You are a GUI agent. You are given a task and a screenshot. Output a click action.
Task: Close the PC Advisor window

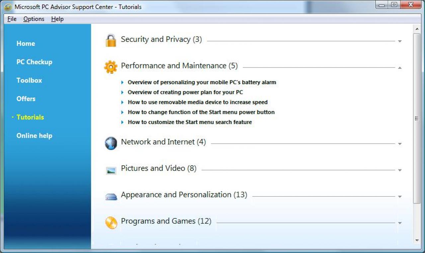411,5
